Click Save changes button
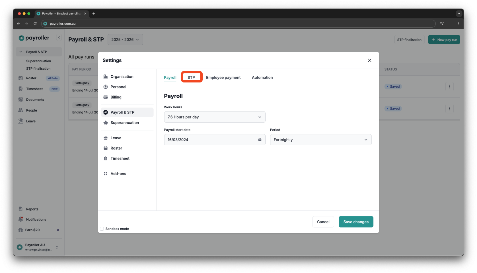Image resolution: width=477 pixels, height=273 pixels. pos(356,222)
